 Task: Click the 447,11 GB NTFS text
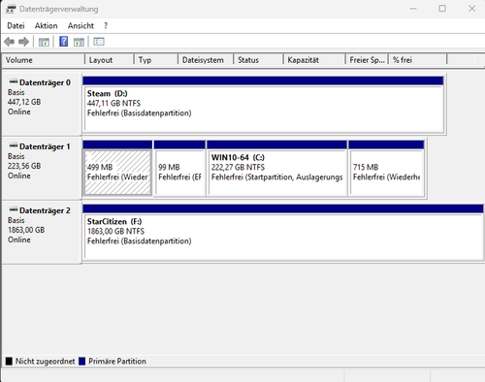coord(113,104)
